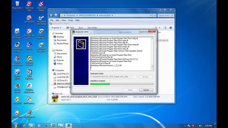The width and height of the screenshot is (228, 128).
Task: Click the Browse button for destination
Action: tap(146, 77)
